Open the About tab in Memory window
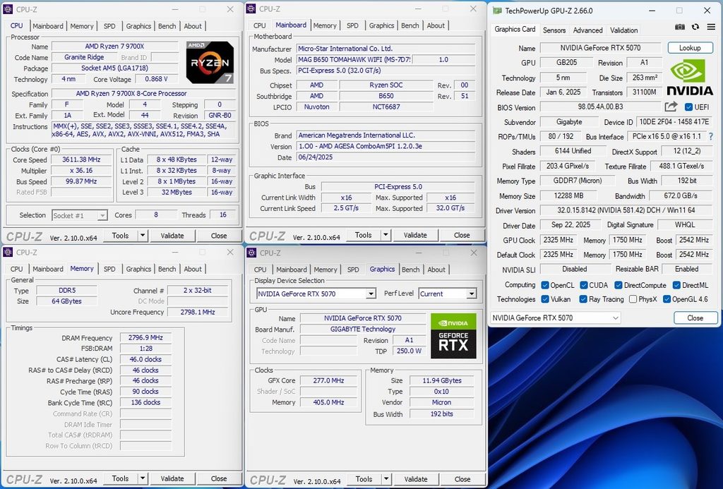The width and height of the screenshot is (723, 489). 193,269
